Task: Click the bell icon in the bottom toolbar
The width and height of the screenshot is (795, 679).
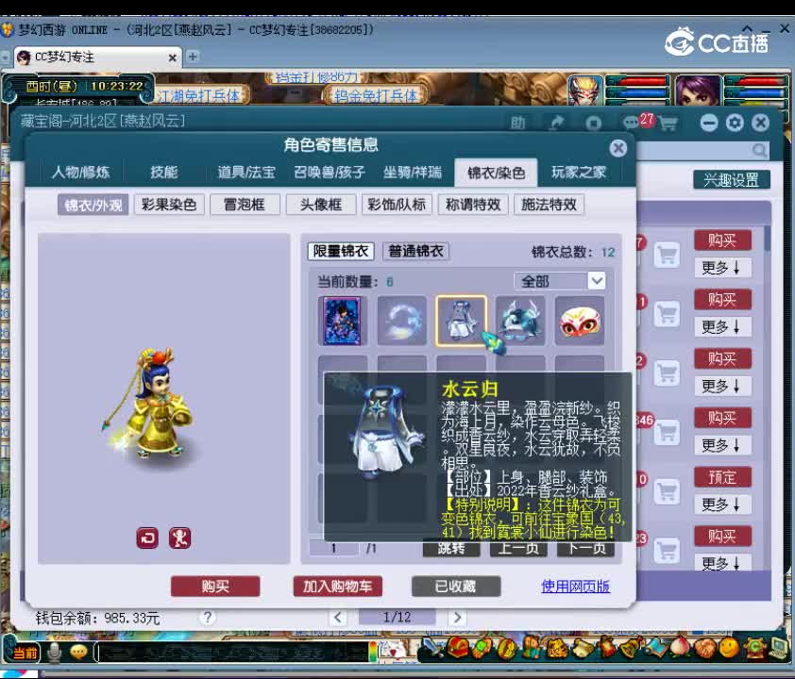Action: pos(632,647)
